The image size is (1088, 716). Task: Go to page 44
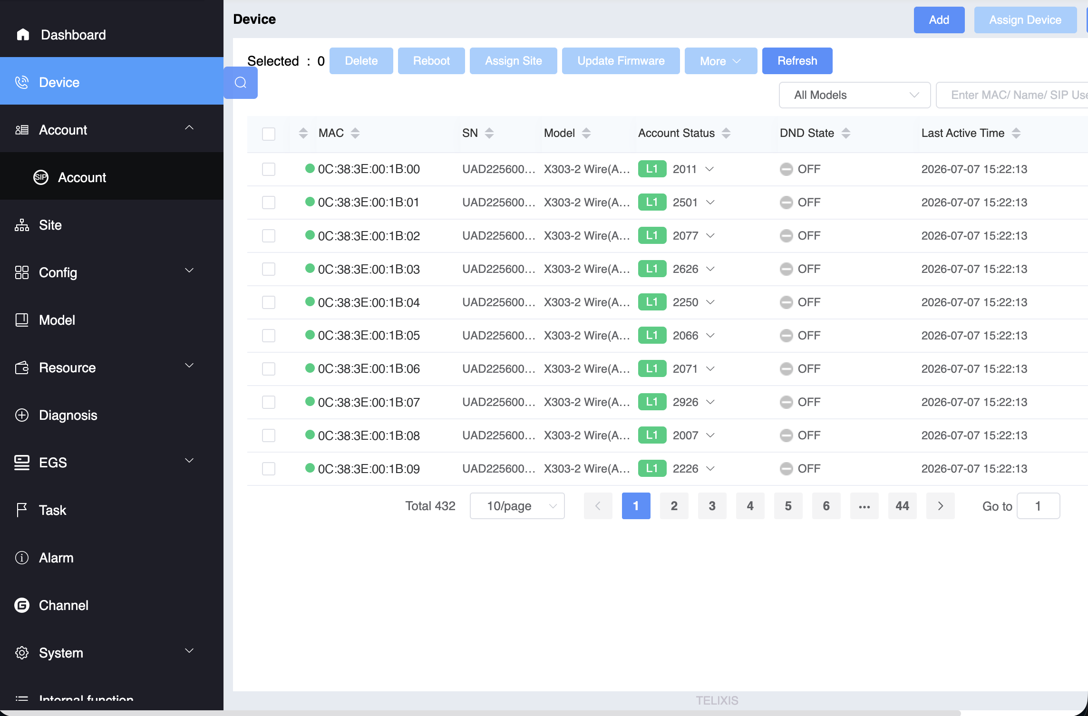(x=903, y=506)
